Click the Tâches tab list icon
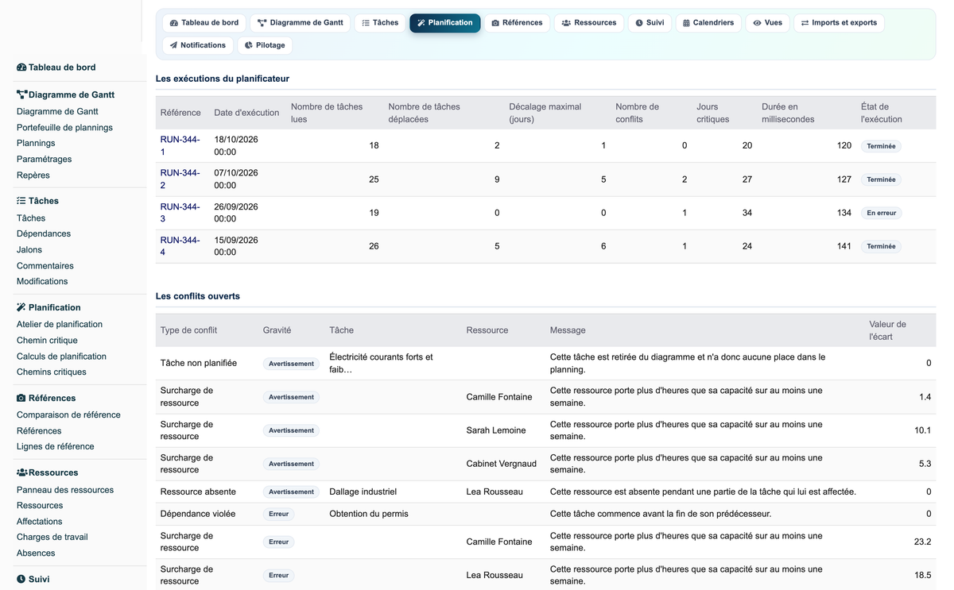The image size is (954, 590). coord(366,23)
